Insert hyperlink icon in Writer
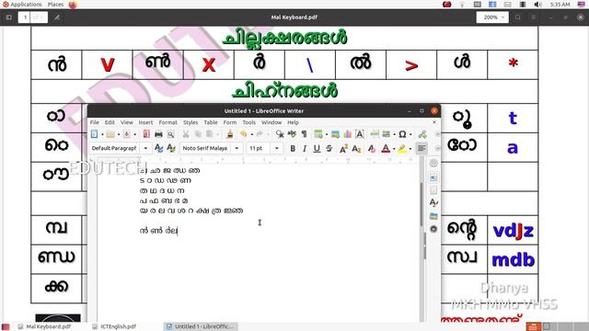 pos(422,134)
